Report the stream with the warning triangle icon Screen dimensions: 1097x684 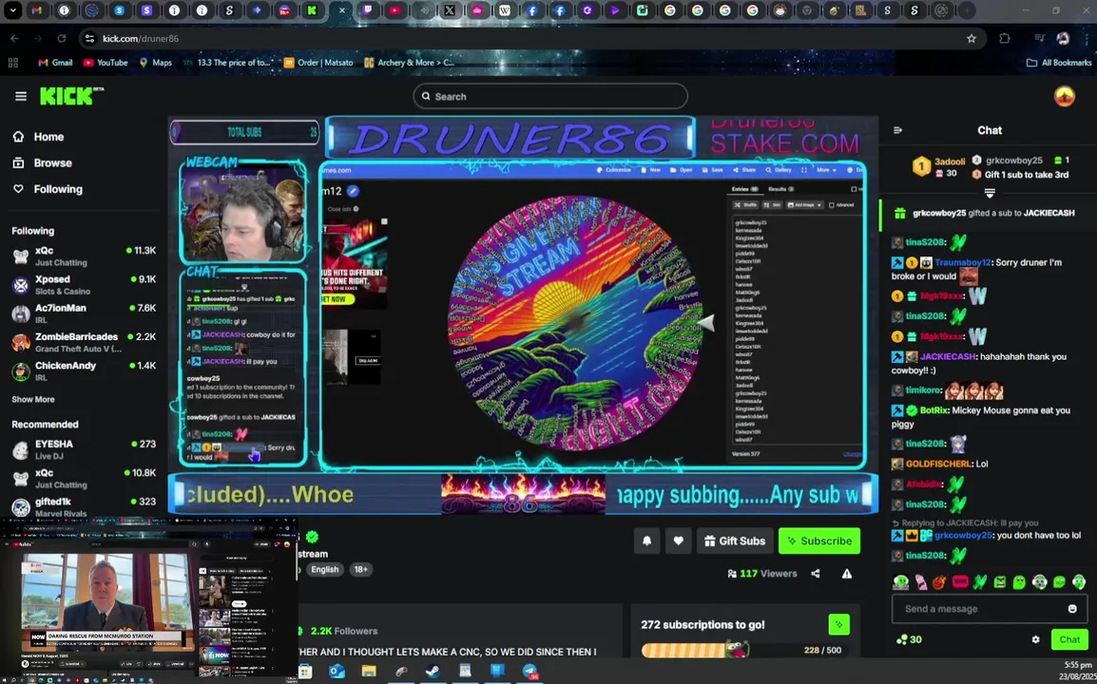847,574
